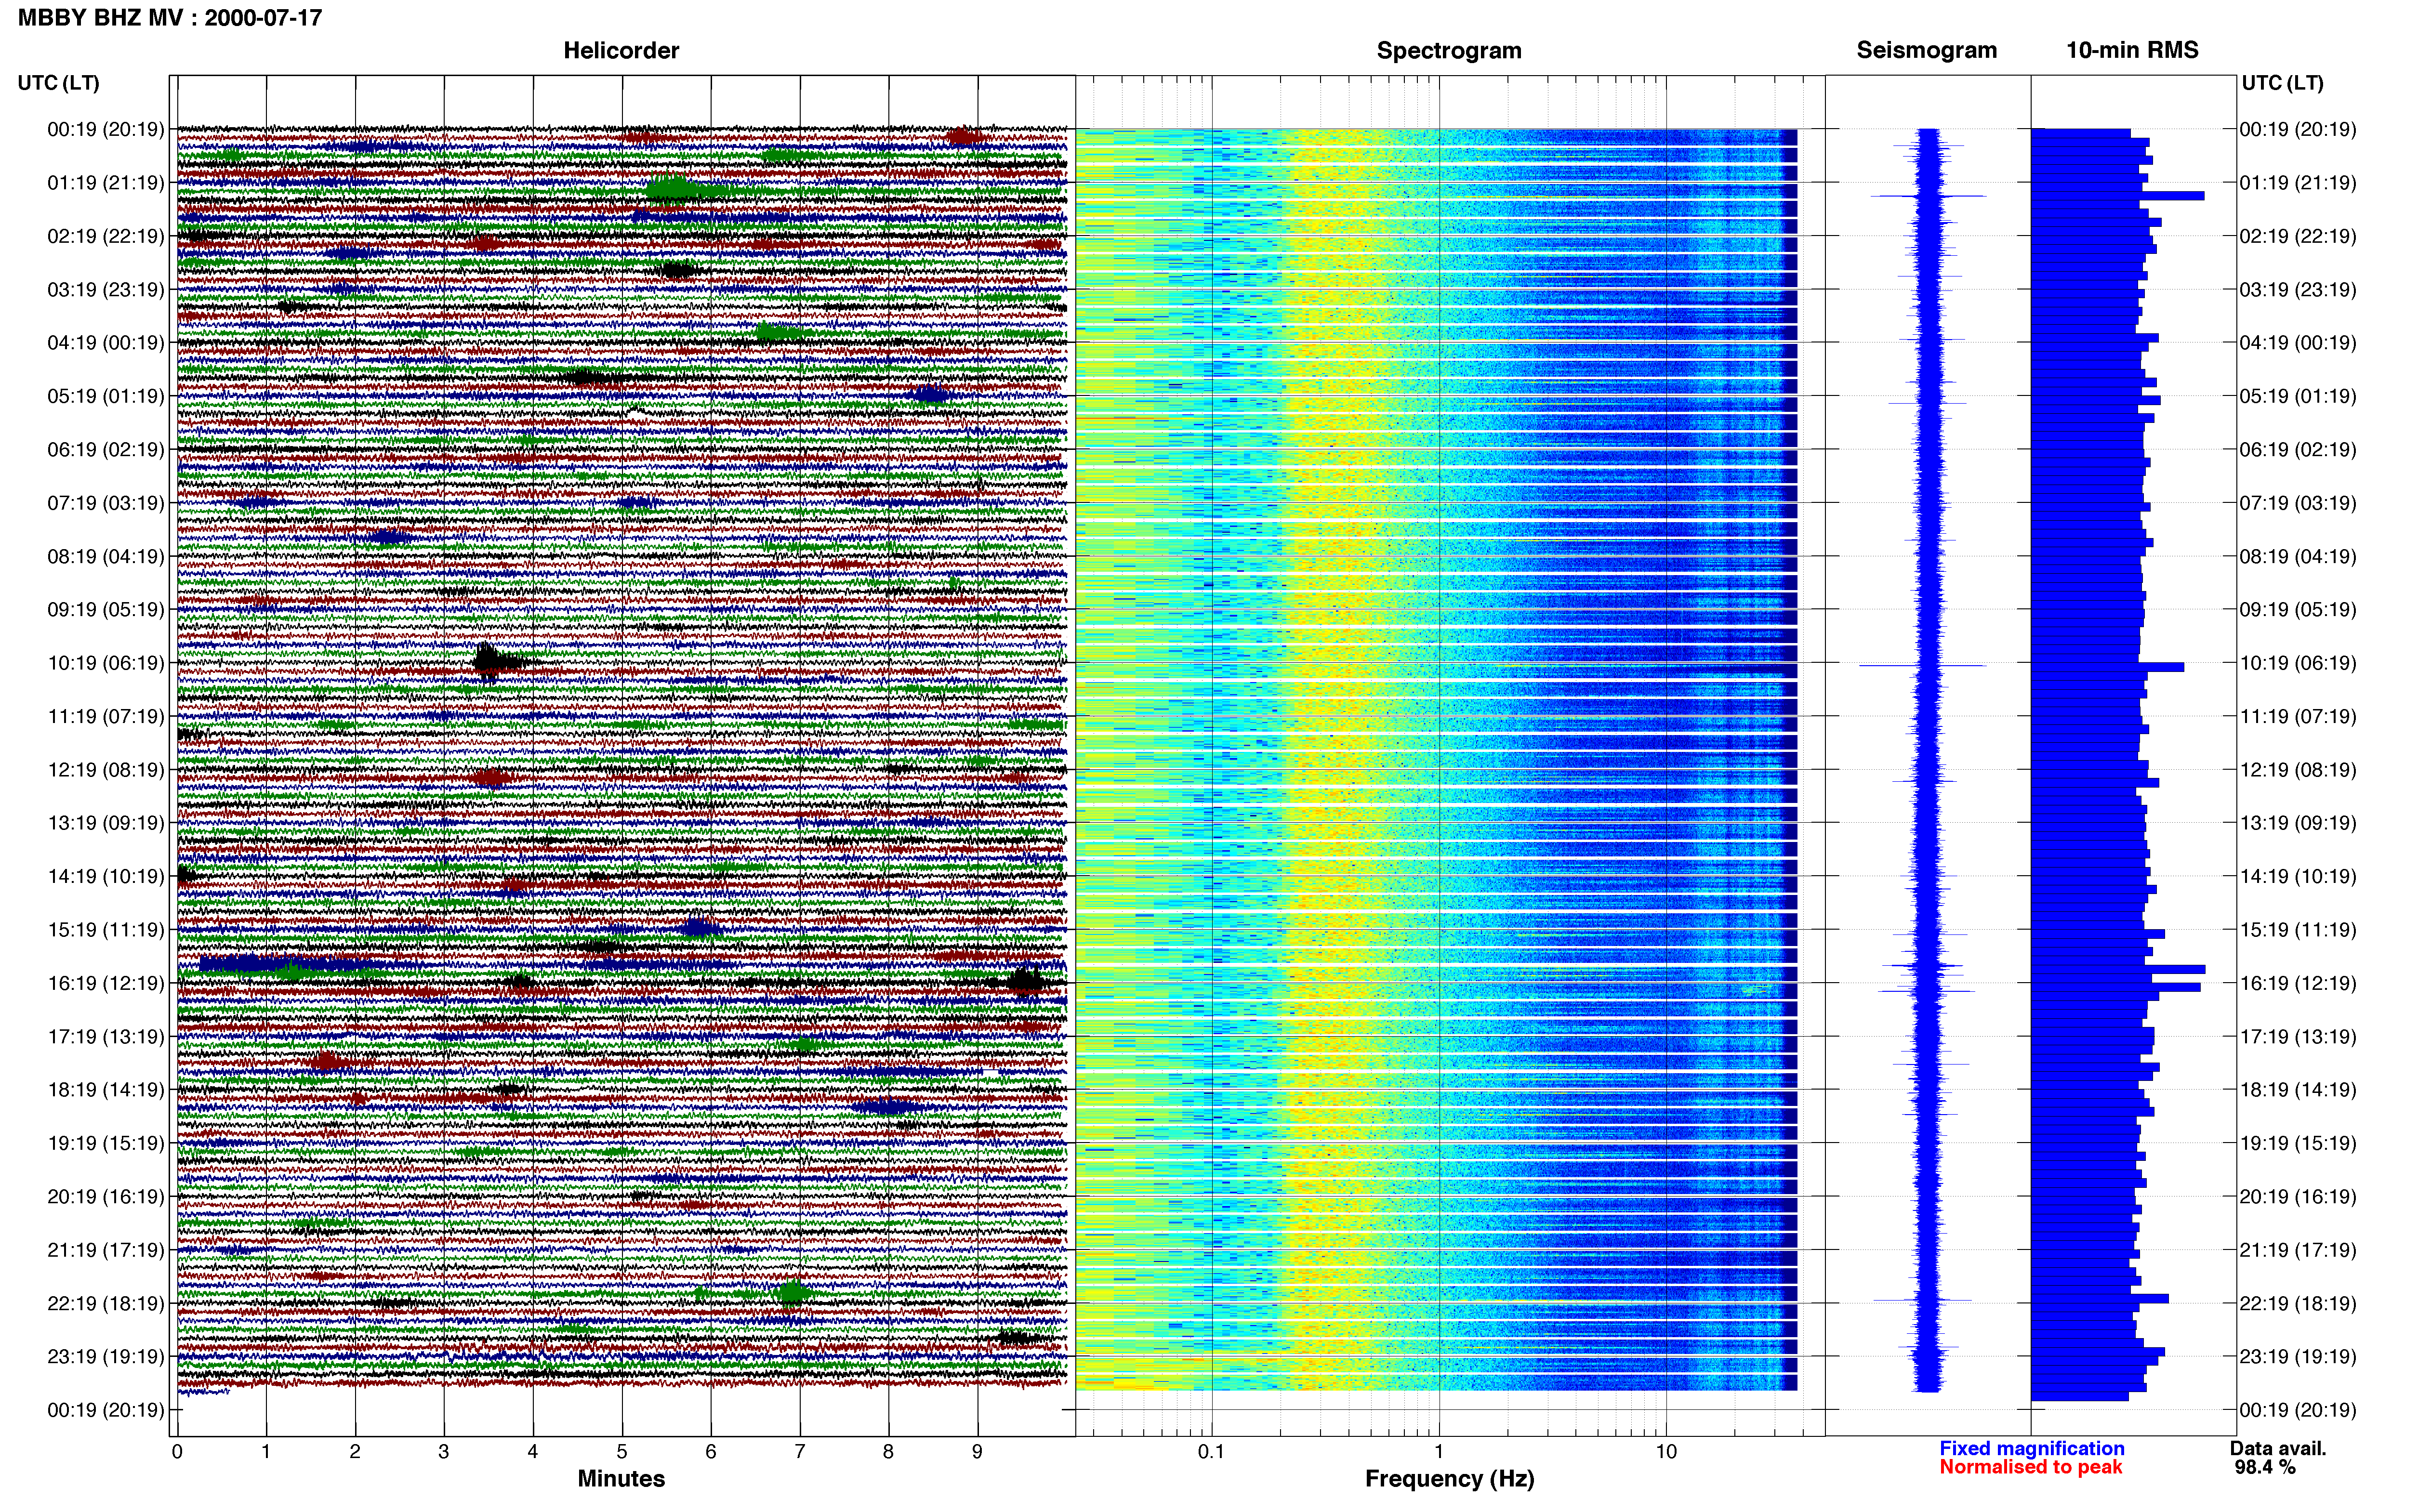This screenshot has width=2418, height=1512.
Task: Click the '10' frequency tick label
Action: point(1665,1451)
